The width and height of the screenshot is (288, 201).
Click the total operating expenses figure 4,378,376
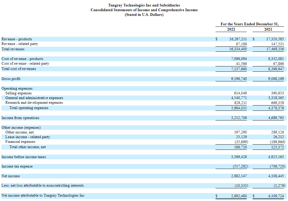[276, 108]
